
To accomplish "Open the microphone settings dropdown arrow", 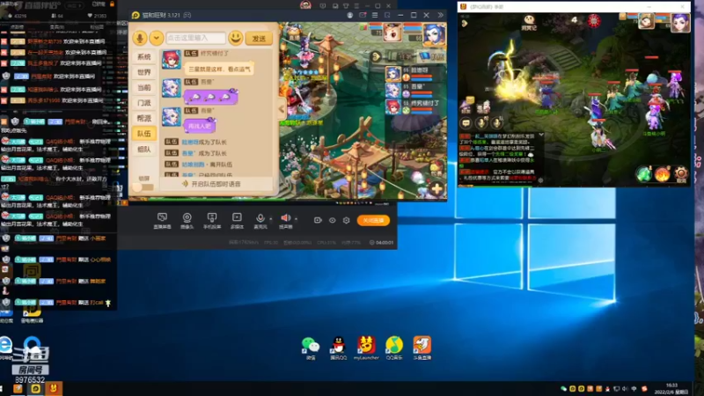I will coord(271,218).
